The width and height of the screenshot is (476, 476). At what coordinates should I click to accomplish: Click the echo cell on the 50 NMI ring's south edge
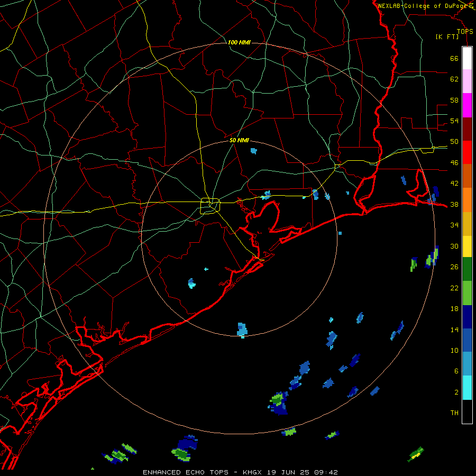[x=242, y=330]
